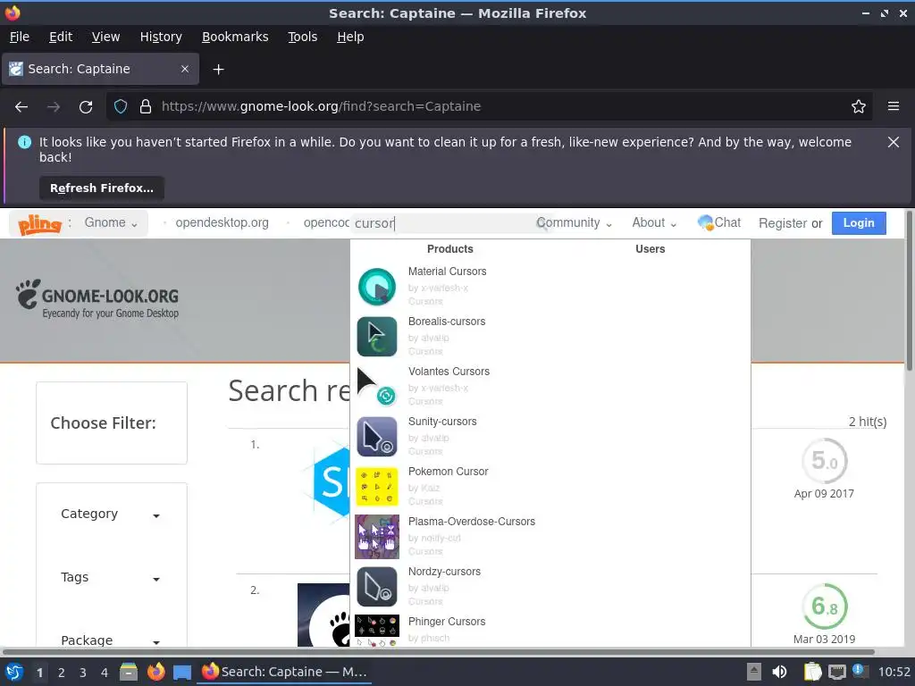This screenshot has height=686, width=915.
Task: Click the GNOME-LOOK.ORG logo
Action: [x=97, y=298]
